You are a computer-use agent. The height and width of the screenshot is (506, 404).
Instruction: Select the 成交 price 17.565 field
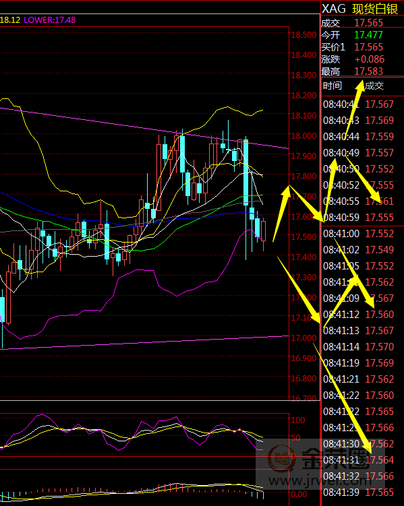click(368, 23)
